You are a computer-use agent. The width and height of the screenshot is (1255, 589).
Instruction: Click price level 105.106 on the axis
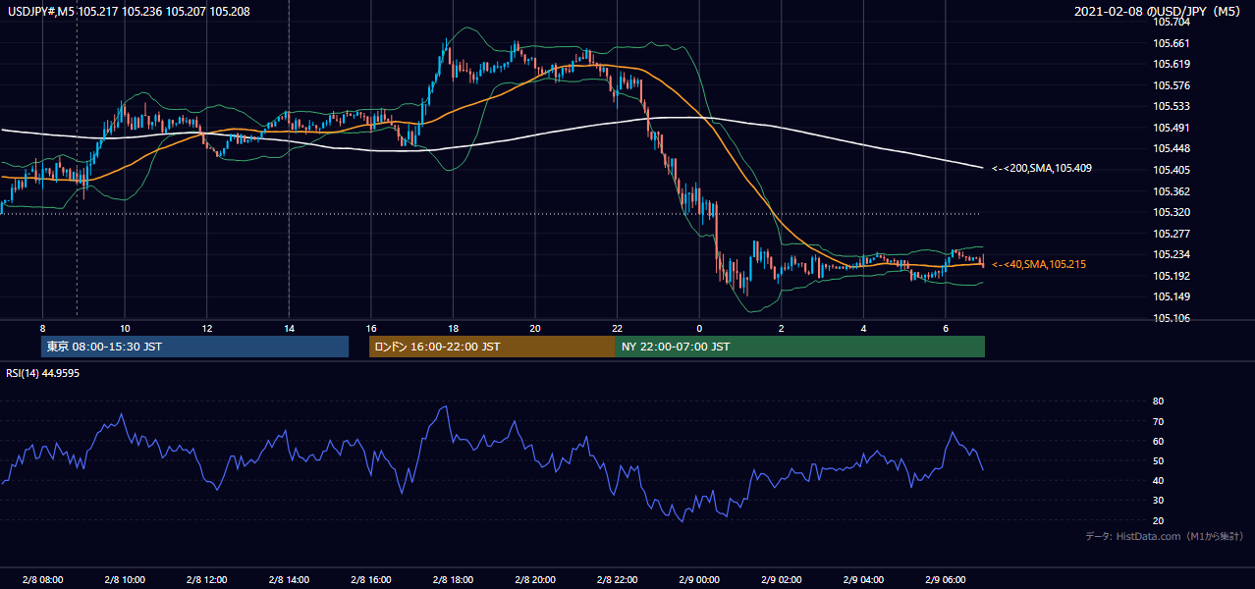click(x=1172, y=318)
